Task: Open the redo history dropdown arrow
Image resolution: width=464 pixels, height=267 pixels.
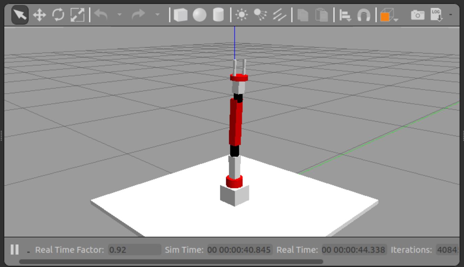Action: 157,15
